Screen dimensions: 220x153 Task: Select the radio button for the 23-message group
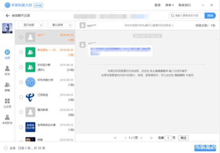pos(21,67)
